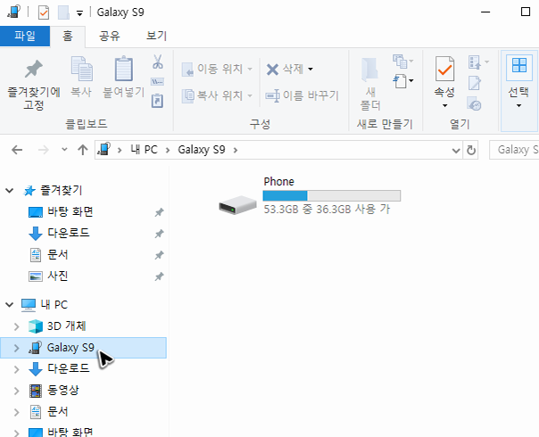The width and height of the screenshot is (539, 437).
Task: Select 다운로드 under 즐겨찾기
Action: (69, 233)
